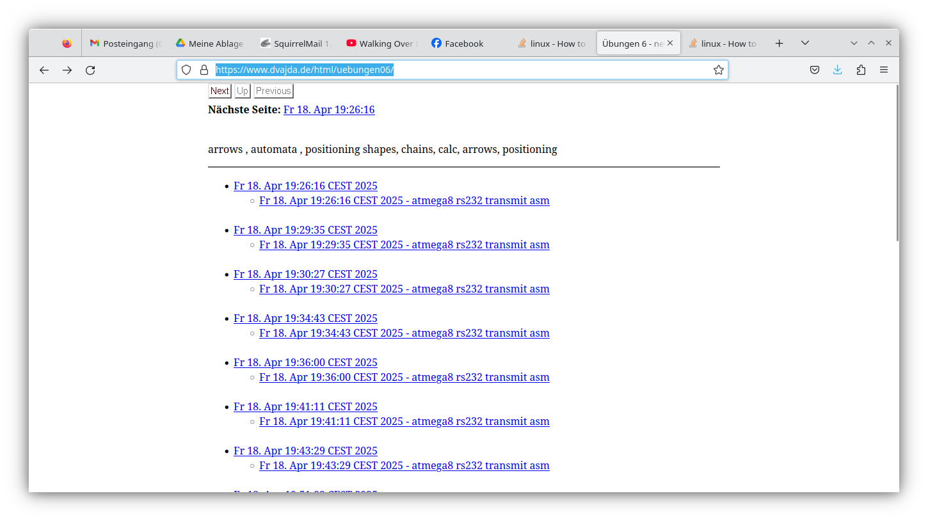Switch to the Posteingang Gmail tab
This screenshot has height=521, width=928.
pos(125,44)
